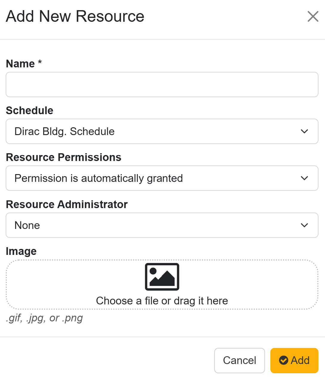325x381 pixels.
Task: Click the Image label
Action: tap(21, 251)
